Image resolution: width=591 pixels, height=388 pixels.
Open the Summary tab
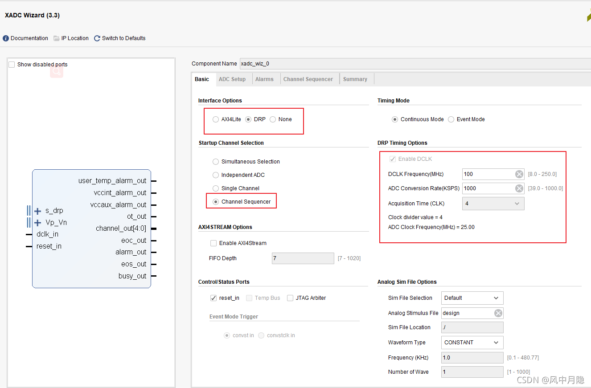[x=355, y=79]
